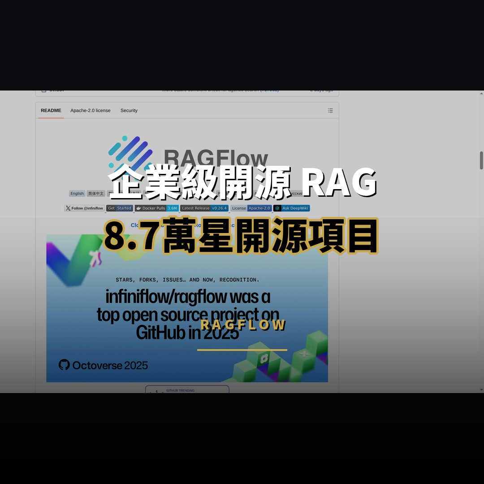Select the English language badge

click(77, 194)
